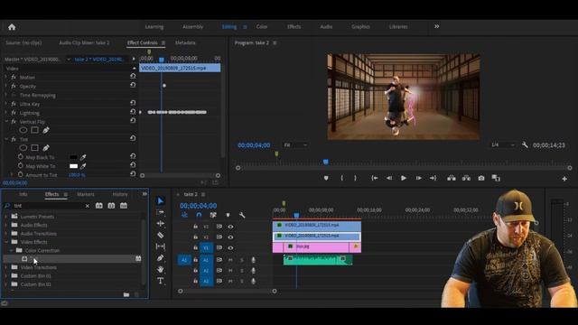
Task: Open the Program zoom level Fit dropdown
Action: (295, 145)
